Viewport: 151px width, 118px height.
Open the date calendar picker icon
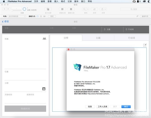(x=44, y=89)
